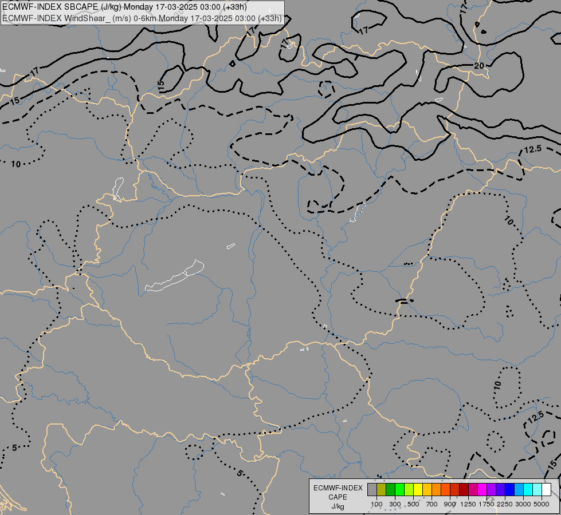This screenshot has height=515, width=561.
Task: Select the gray swatch in the CAPE legend
Action: point(372,490)
